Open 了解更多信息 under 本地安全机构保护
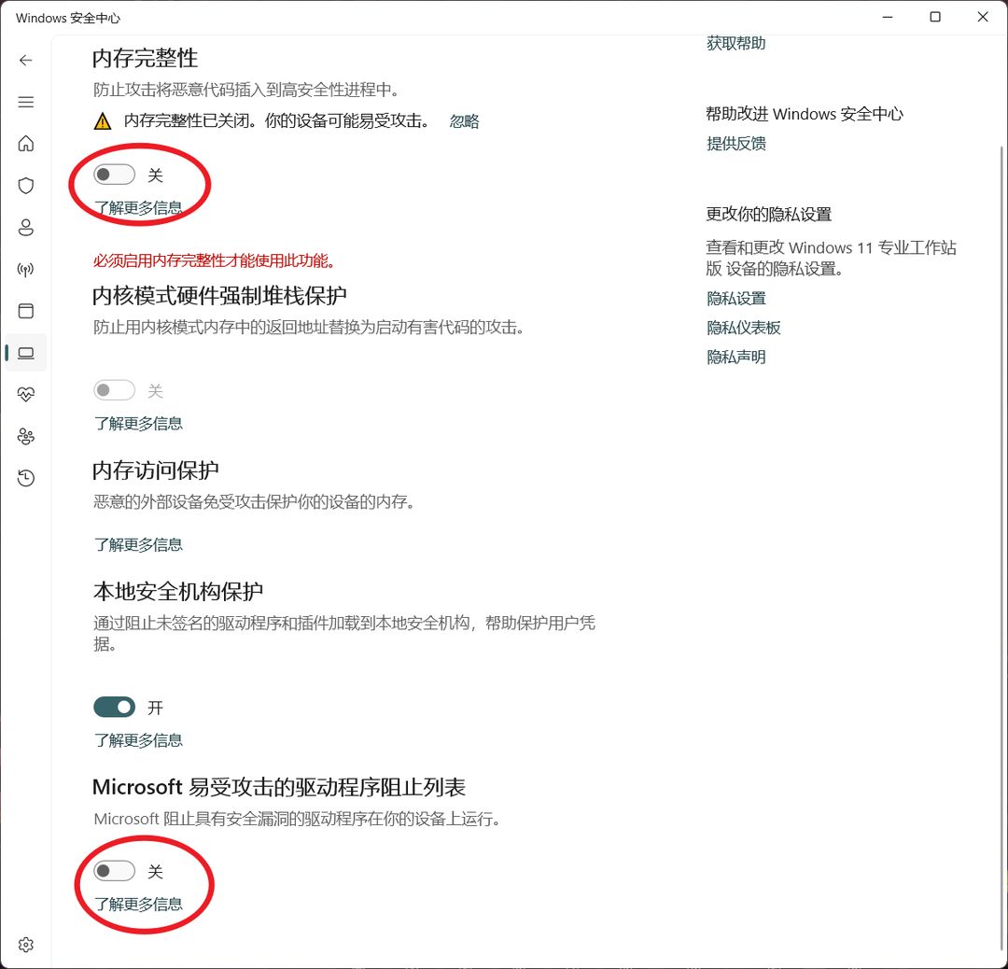Viewport: 1008px width, 969px height. pyautogui.click(x=138, y=740)
